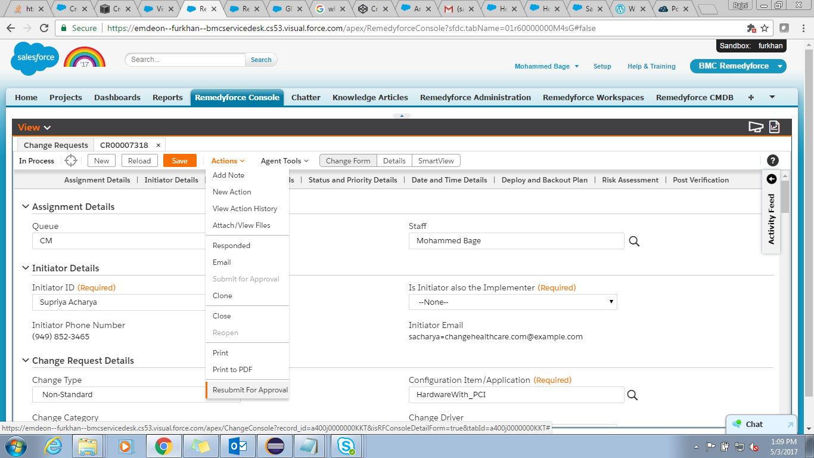Jump to Post Verification section link

[x=701, y=180]
